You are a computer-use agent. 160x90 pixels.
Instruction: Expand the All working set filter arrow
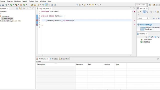pyautogui.click(x=151, y=18)
